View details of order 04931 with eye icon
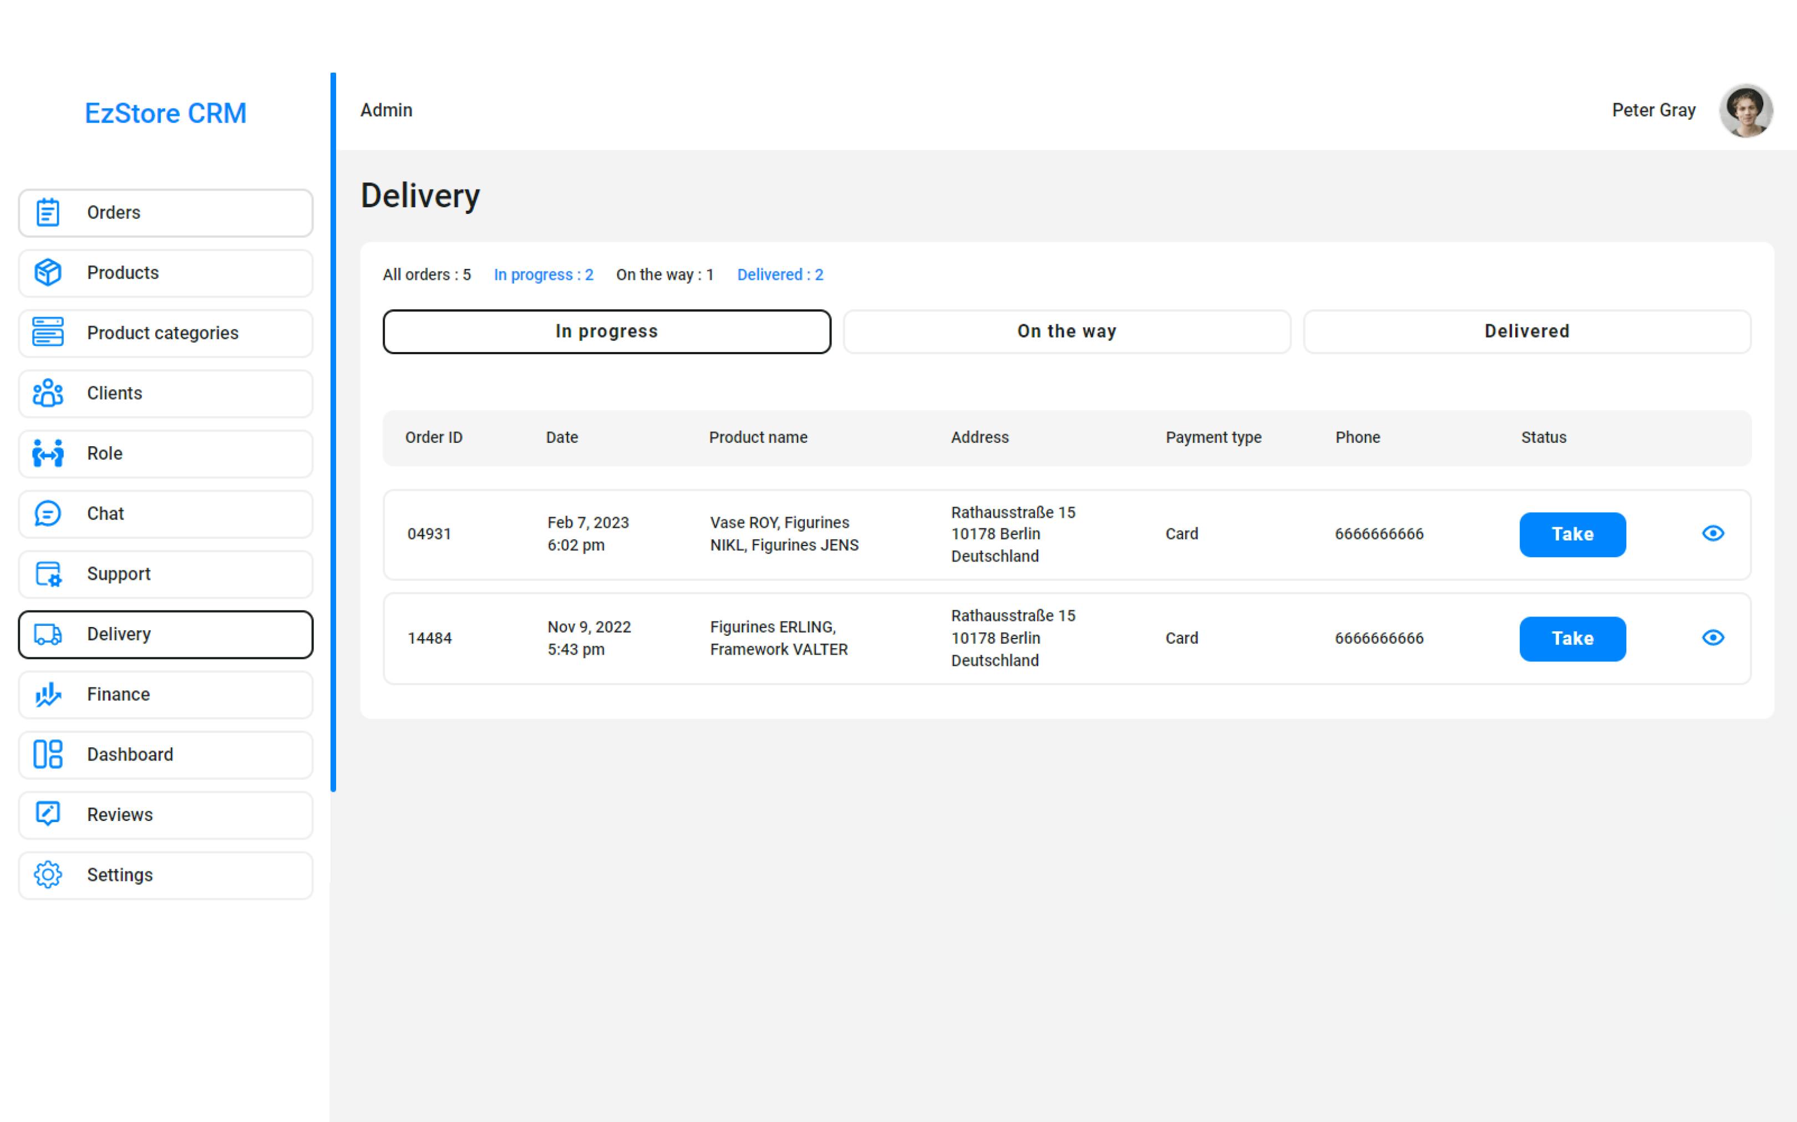This screenshot has width=1797, height=1122. click(x=1712, y=533)
